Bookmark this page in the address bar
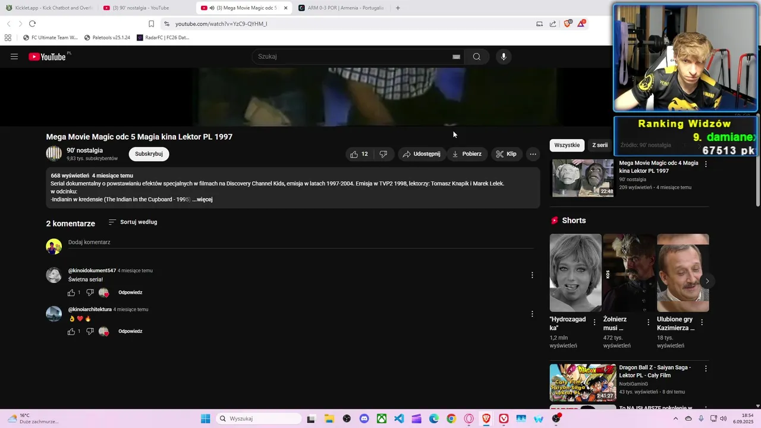The height and width of the screenshot is (428, 761). (x=151, y=24)
